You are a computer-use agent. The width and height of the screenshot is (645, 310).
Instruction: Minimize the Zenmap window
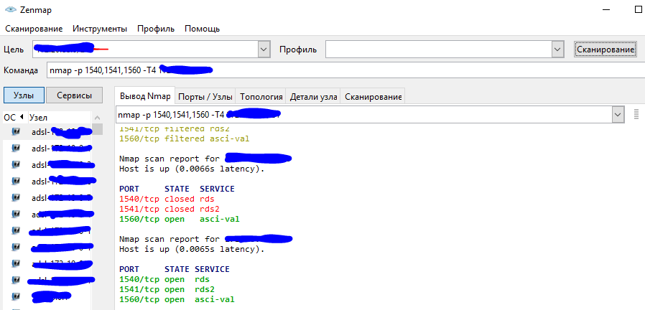pos(608,10)
